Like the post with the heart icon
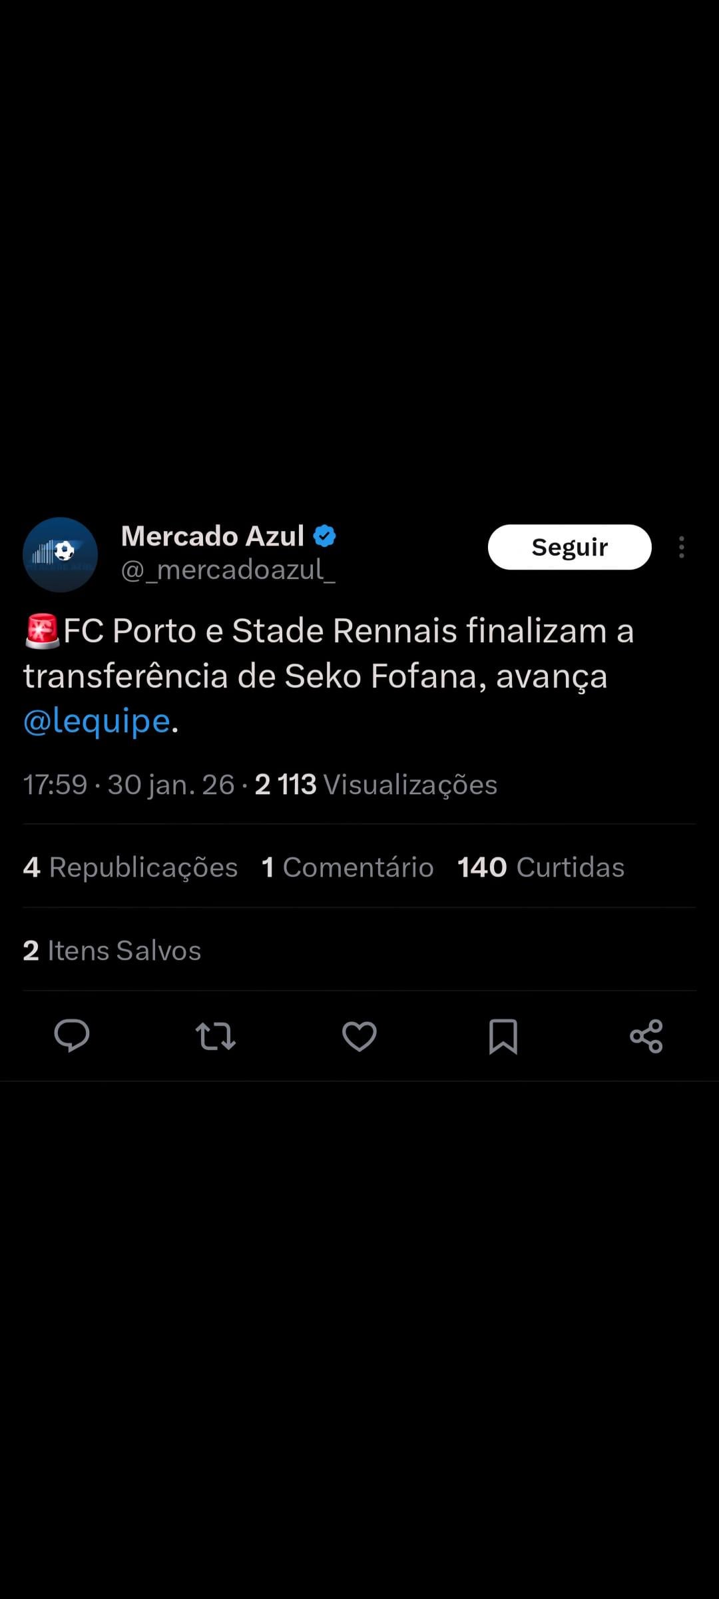Image resolution: width=719 pixels, height=1599 pixels. coord(359,1036)
